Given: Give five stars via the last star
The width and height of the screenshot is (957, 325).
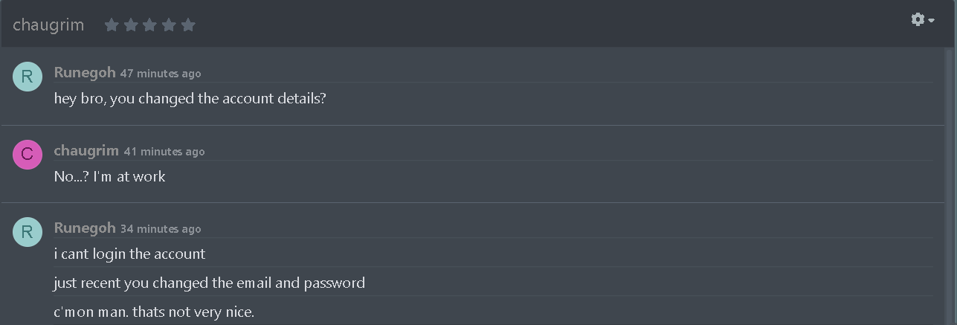Looking at the screenshot, I should pos(188,25).
